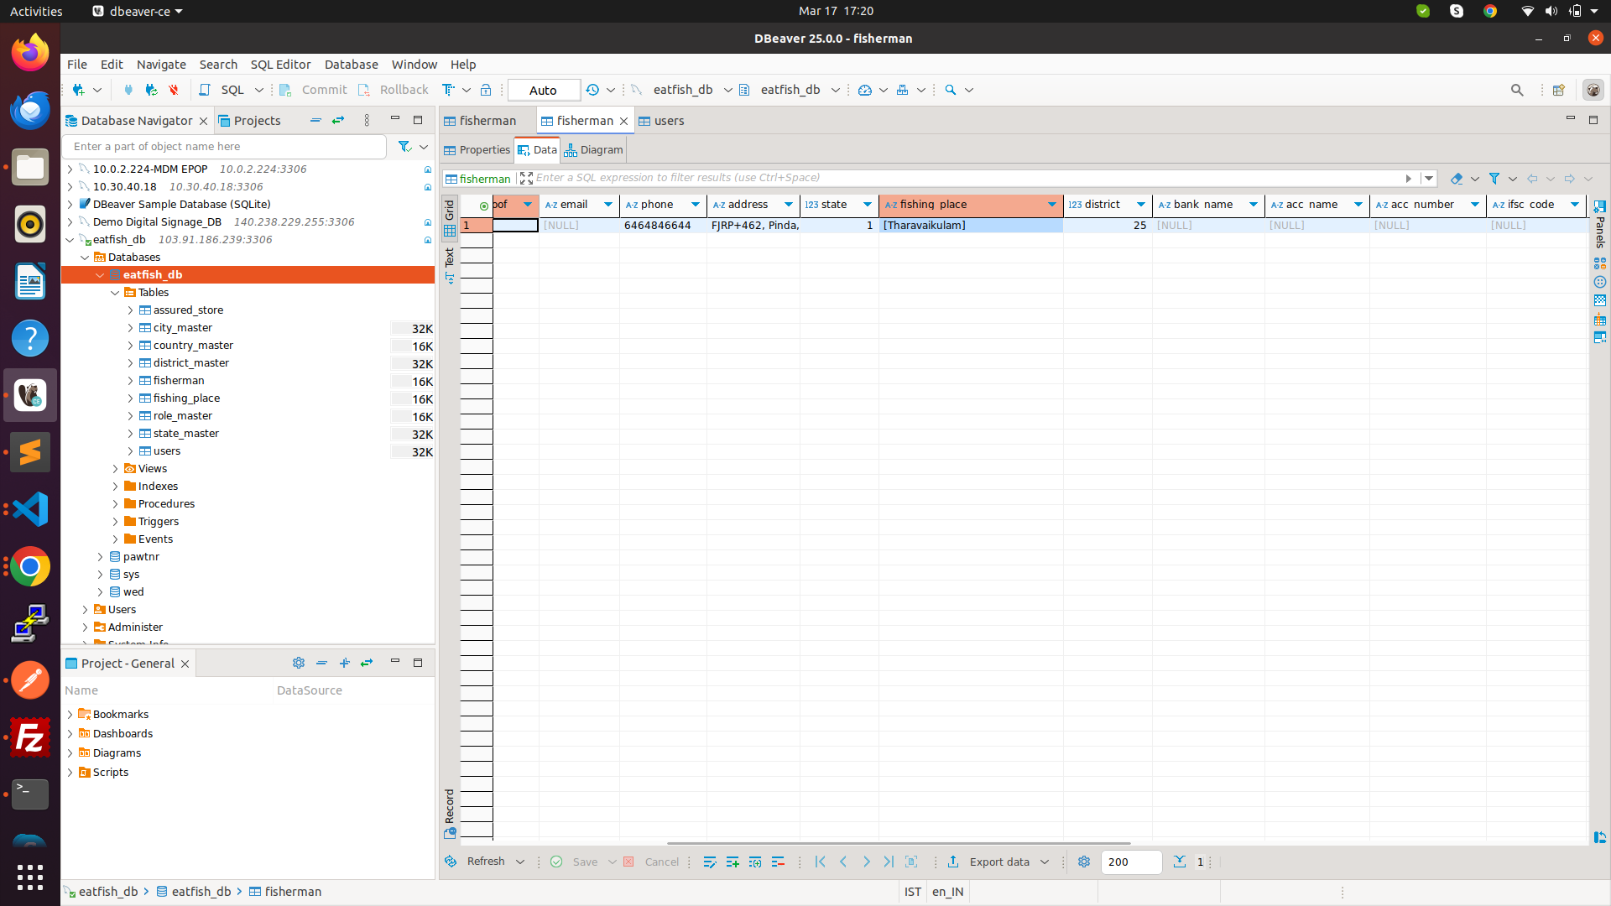Viewport: 1611px width, 906px height.
Task: Toggle the Panels side view
Action: 1600,225
